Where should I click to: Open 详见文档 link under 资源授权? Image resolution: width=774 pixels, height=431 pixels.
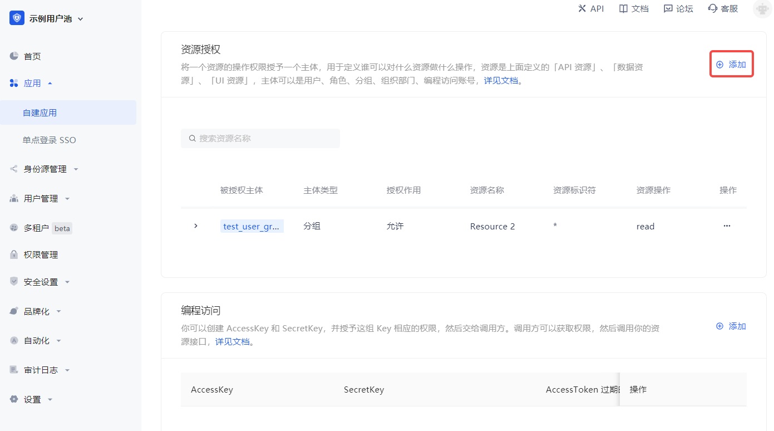[501, 81]
